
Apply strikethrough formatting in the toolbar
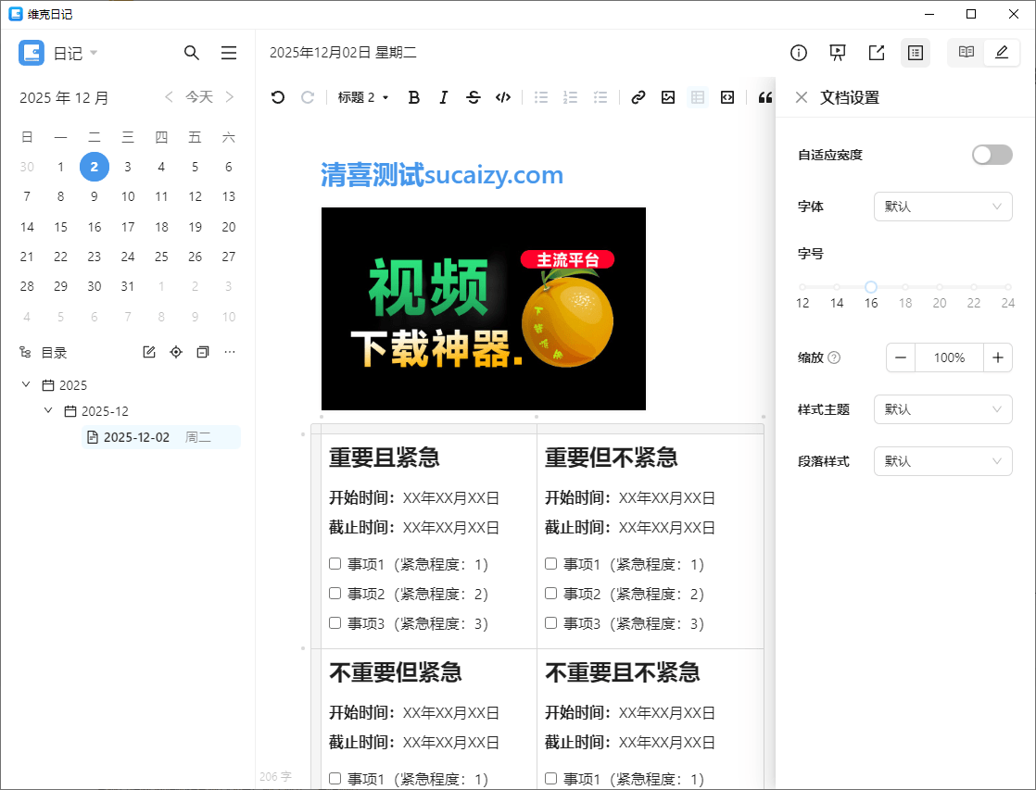474,97
